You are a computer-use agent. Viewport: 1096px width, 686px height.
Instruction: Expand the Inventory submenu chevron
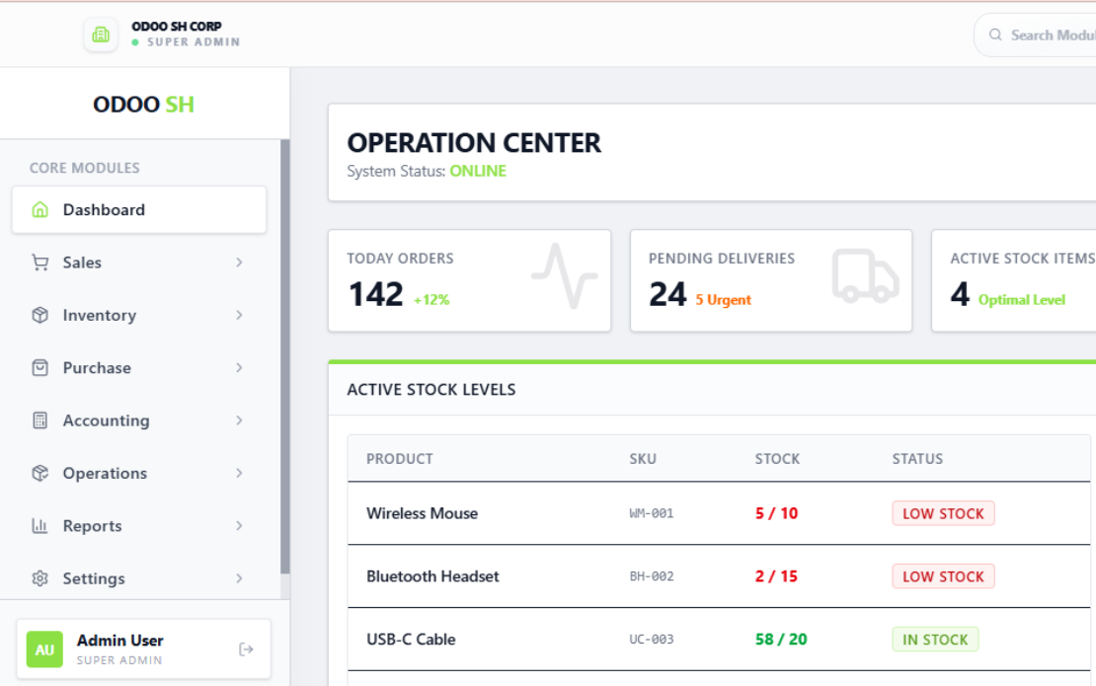pos(239,315)
